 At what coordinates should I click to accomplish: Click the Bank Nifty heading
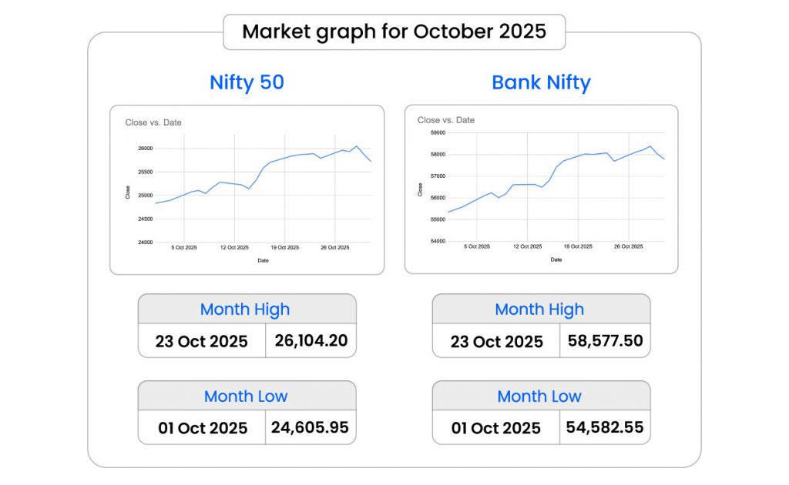tap(541, 82)
